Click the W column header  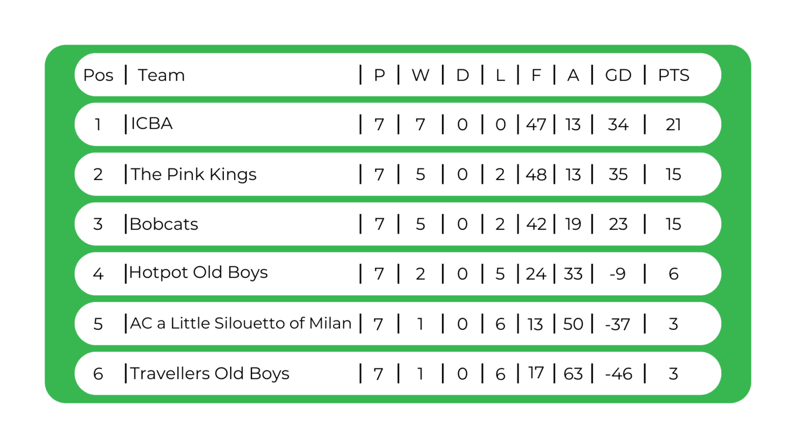pyautogui.click(x=421, y=75)
